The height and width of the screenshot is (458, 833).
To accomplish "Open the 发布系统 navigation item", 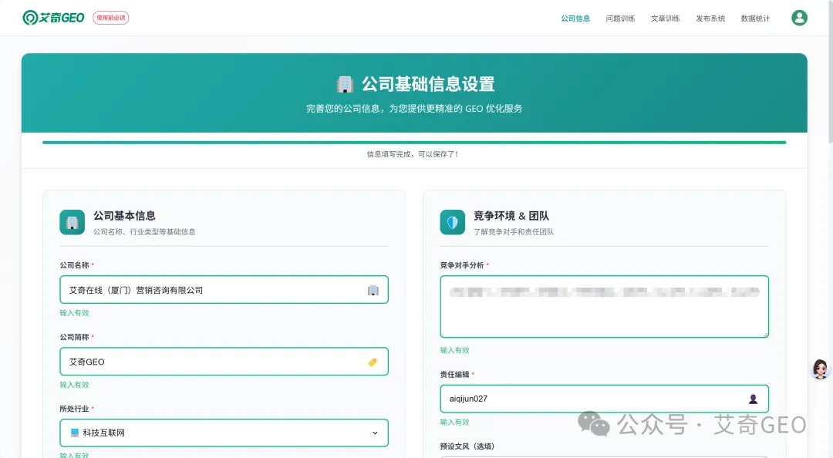I will pos(710,19).
